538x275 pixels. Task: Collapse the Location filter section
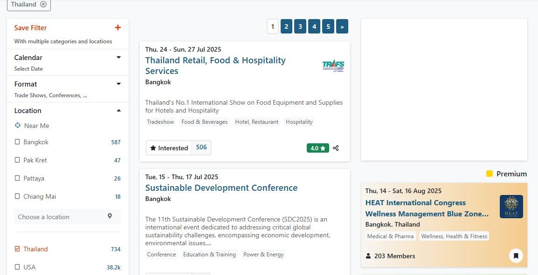point(118,110)
